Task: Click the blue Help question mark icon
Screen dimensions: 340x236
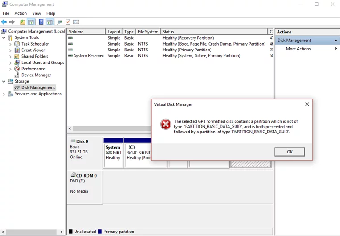Action: coord(41,22)
